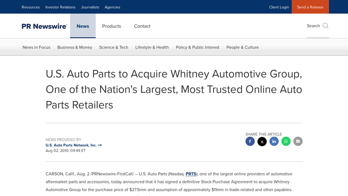Screen dimensions: 348x196
Task: Share article on Facebook
Action: coord(250,141)
